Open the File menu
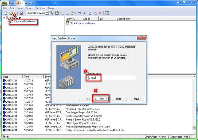This screenshot has height=140, width=198. 5,8
